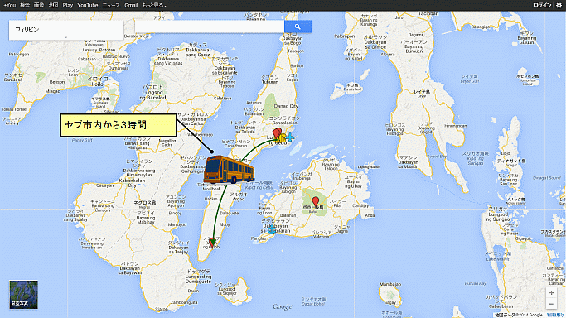Image resolution: width=566 pixels, height=318 pixels.
Task: Click the blue airplane icon near Cebu
Action: (290, 137)
